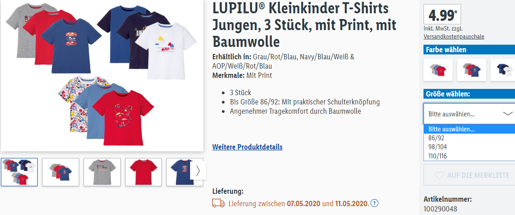Show next thumbnails with the right chevron arrow
This screenshot has width=515, height=215.
click(198, 170)
